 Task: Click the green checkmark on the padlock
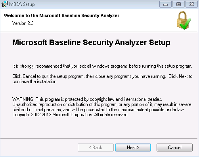[x=186, y=25]
